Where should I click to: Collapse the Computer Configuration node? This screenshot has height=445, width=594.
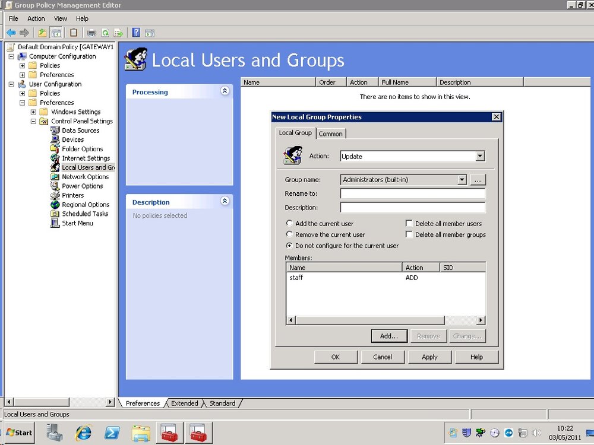[x=11, y=56]
